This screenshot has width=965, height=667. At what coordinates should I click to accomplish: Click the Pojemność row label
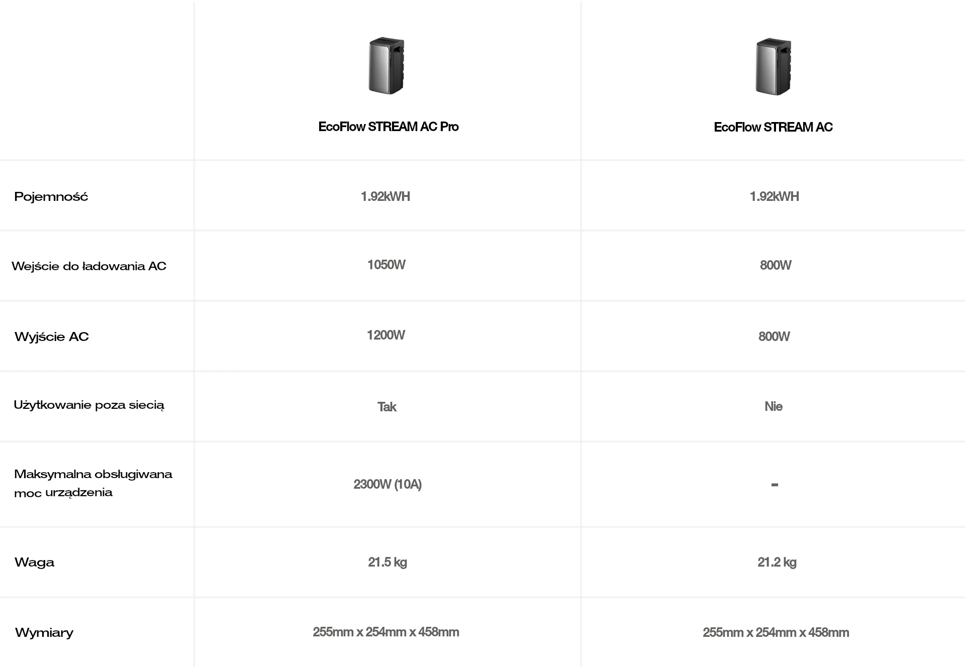click(51, 196)
